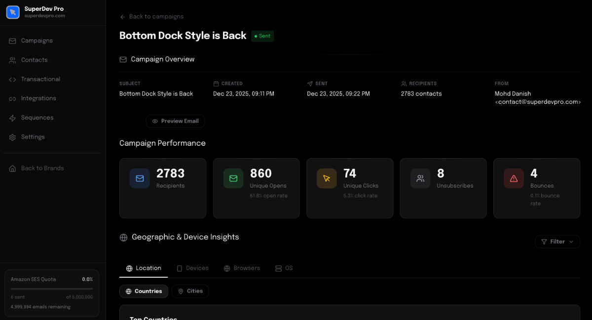
Task: Click the blue envelope Recipients icon
Action: (140, 178)
